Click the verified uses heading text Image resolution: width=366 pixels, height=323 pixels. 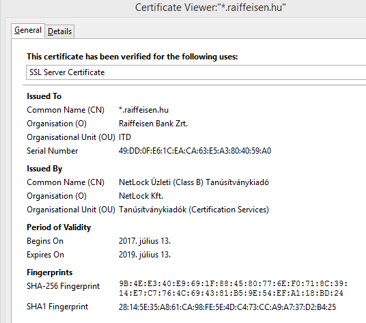click(x=132, y=57)
